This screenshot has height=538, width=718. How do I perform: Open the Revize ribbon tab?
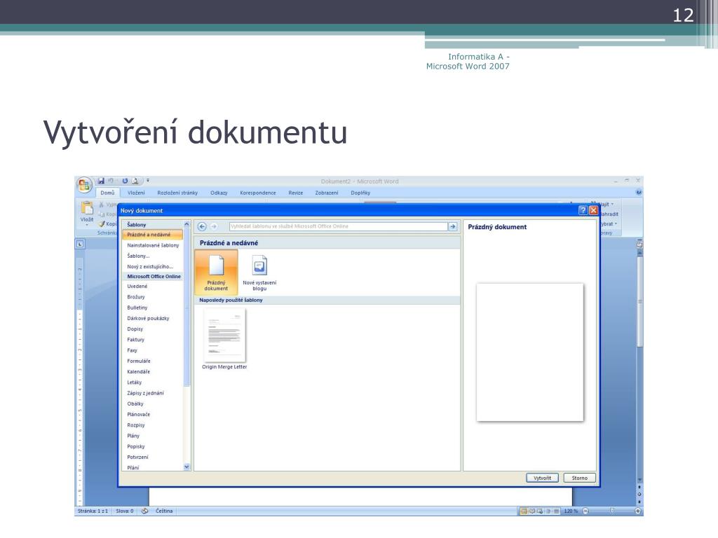[296, 193]
